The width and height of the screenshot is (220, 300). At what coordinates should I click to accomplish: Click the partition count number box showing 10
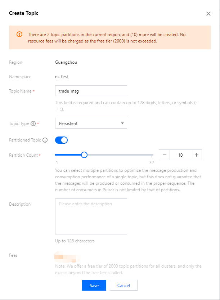point(180,155)
